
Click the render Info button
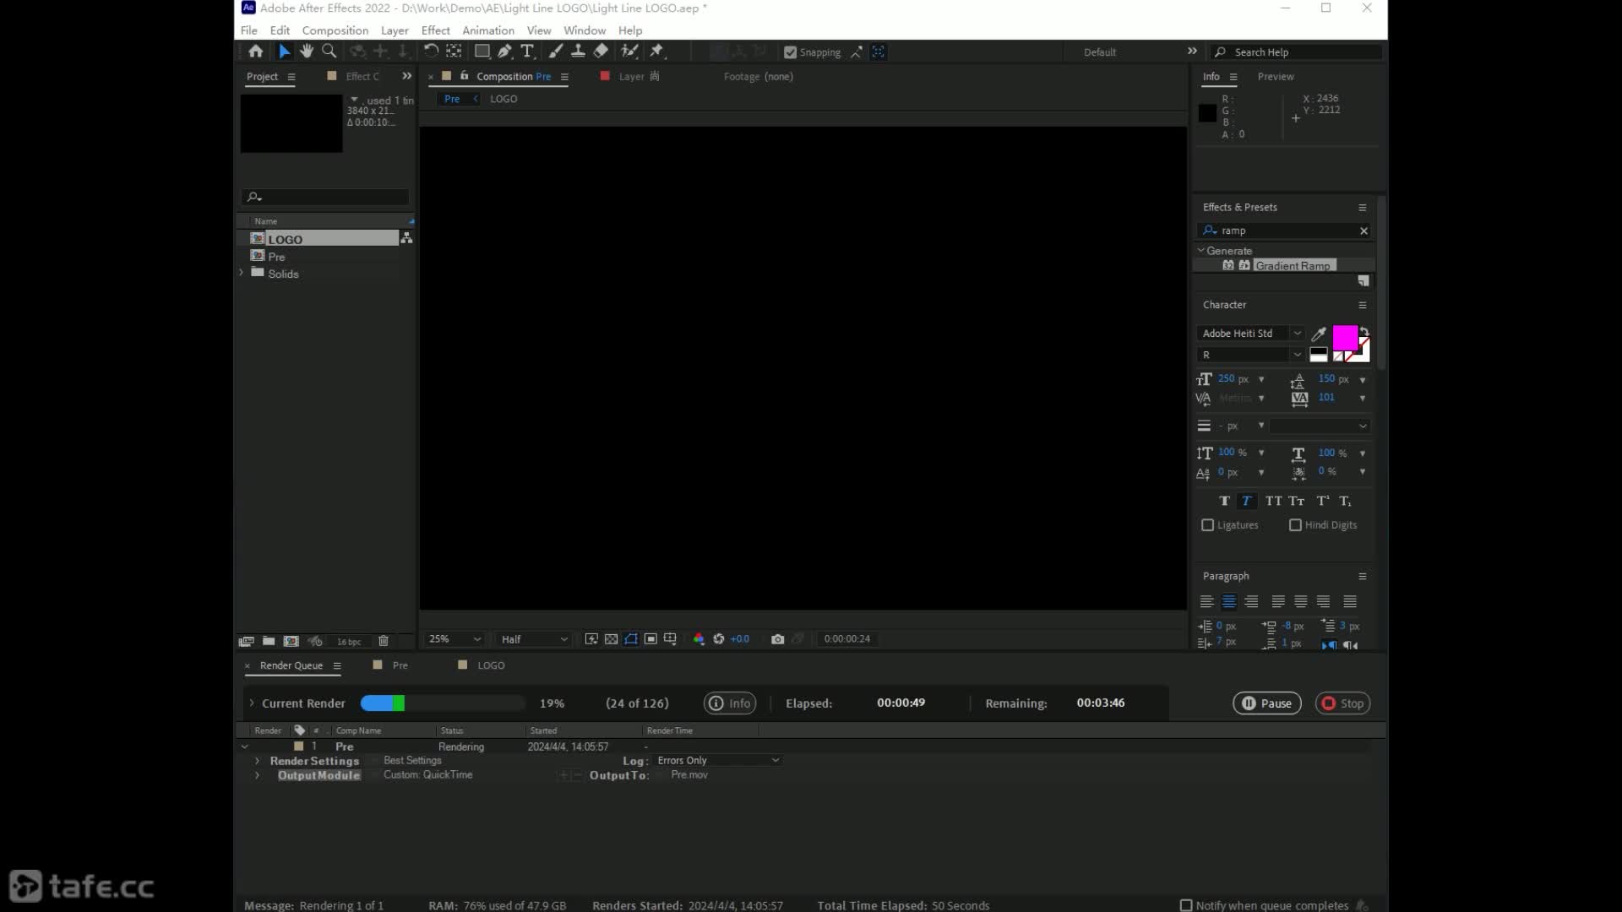[x=730, y=703]
